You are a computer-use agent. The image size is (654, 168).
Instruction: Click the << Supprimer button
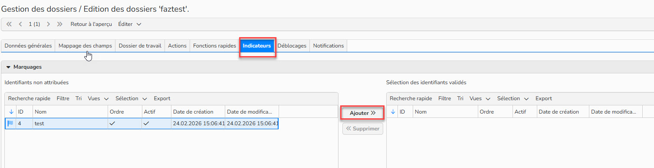click(362, 129)
